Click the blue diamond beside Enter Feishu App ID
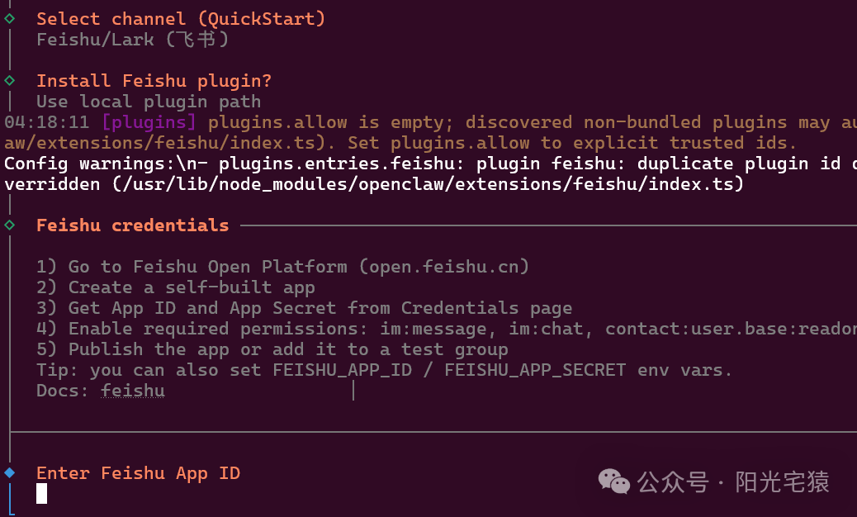This screenshot has height=517, width=857. click(10, 472)
